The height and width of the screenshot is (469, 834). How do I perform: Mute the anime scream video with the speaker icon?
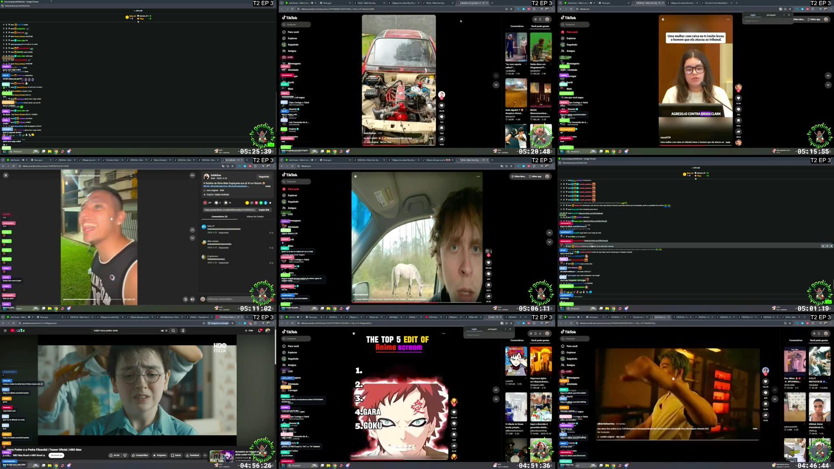tap(354, 333)
